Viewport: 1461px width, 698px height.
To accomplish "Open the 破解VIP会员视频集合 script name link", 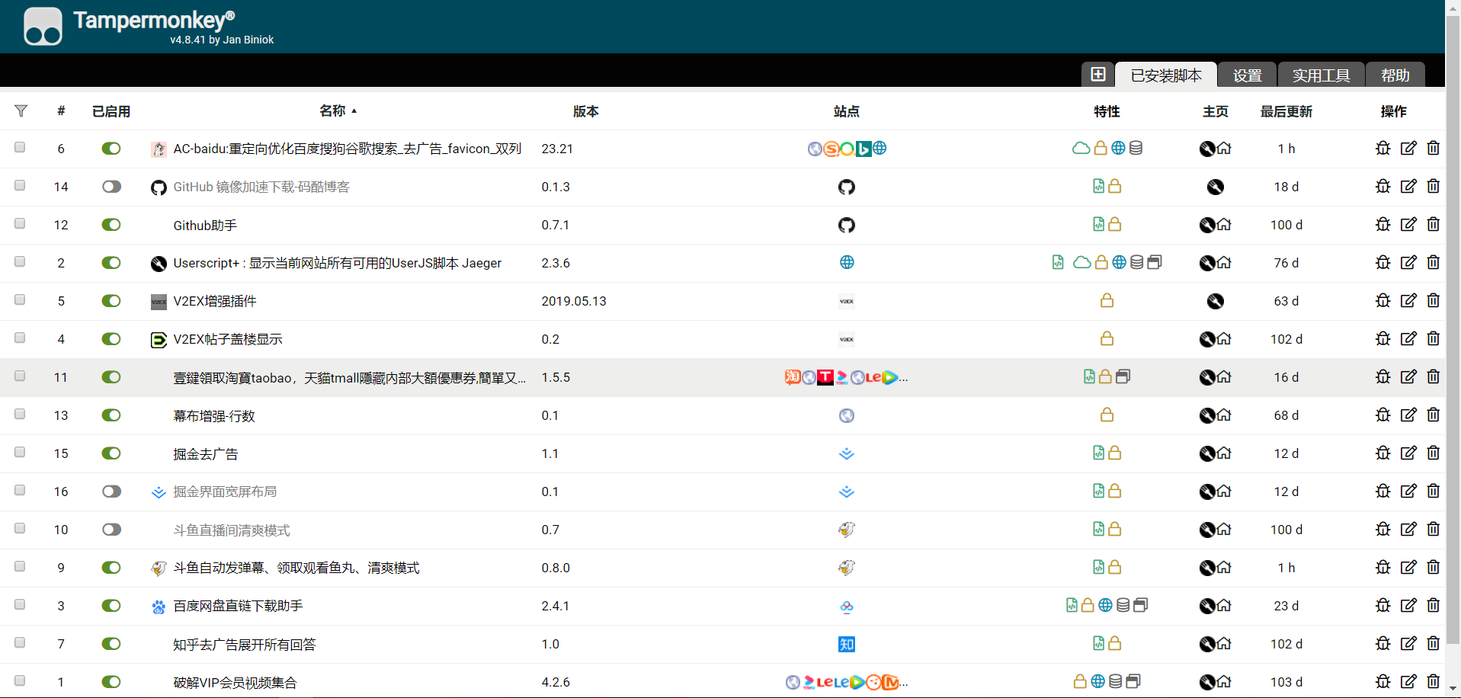I will pos(235,682).
